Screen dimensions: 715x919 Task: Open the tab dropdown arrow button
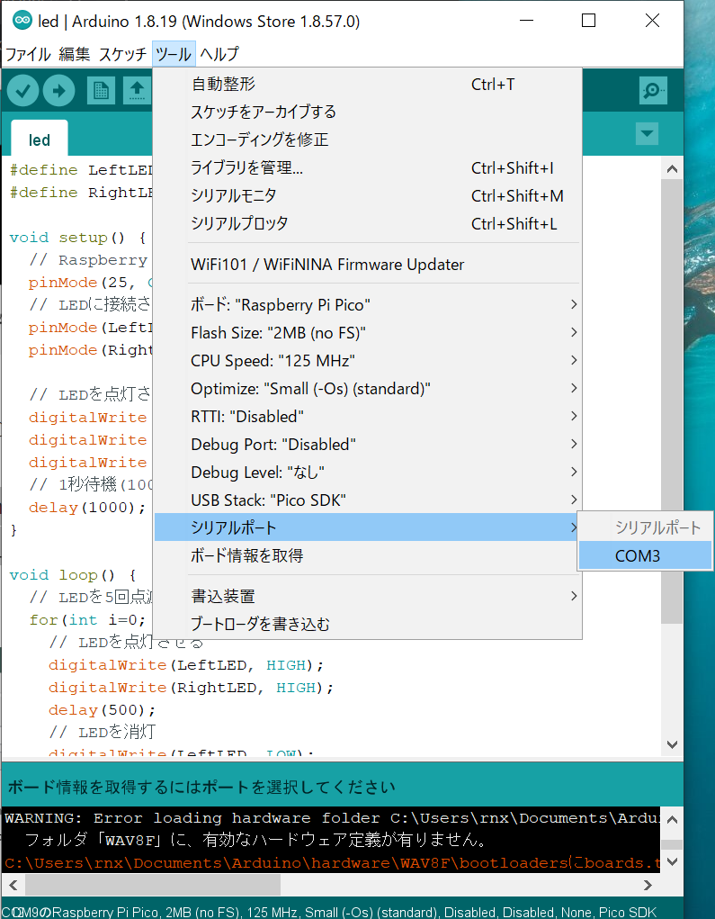tap(647, 133)
